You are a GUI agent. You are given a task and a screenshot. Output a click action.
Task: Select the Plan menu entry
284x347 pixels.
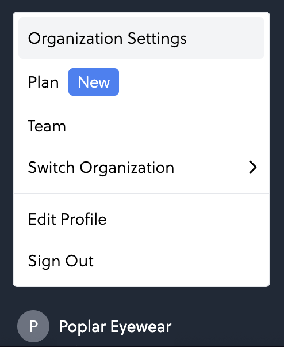pyautogui.click(x=141, y=82)
